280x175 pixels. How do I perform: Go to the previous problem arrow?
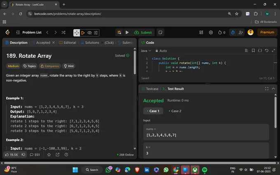pyautogui.click(x=47, y=32)
